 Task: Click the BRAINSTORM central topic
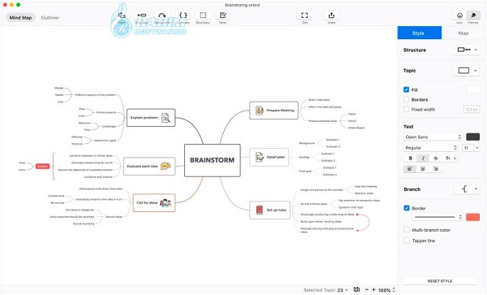click(213, 160)
